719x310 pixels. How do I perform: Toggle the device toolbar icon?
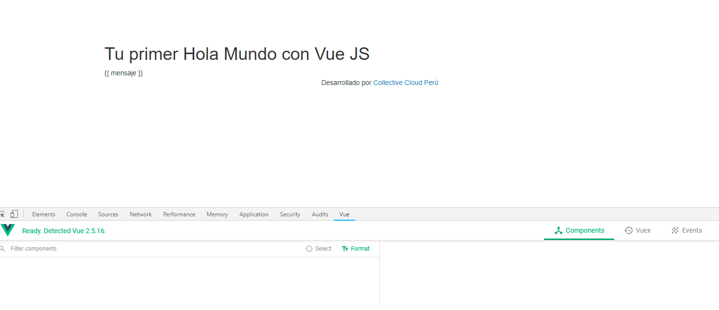(x=14, y=214)
